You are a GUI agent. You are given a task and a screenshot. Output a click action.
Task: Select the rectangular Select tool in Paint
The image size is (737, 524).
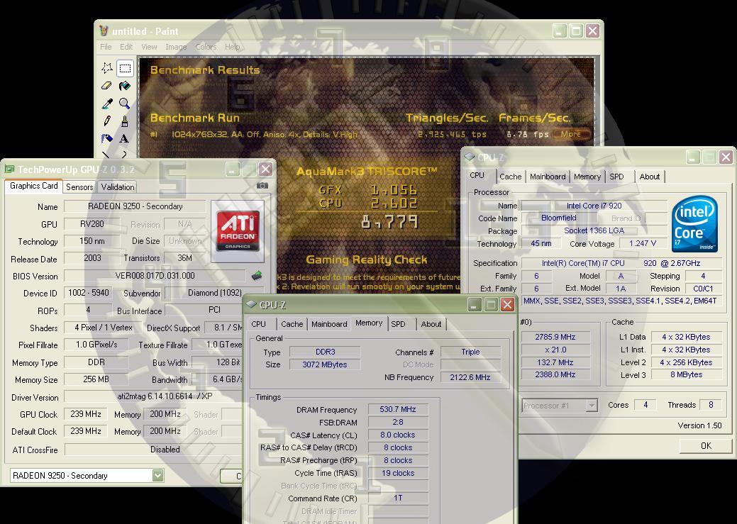pos(125,68)
